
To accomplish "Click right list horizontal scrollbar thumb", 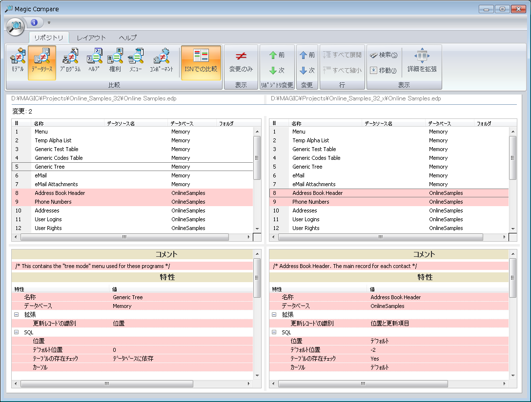I will pos(381,237).
